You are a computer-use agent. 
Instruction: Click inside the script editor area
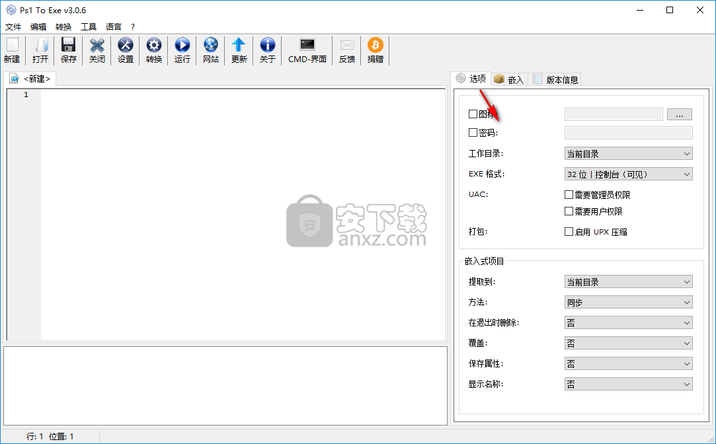point(243,215)
